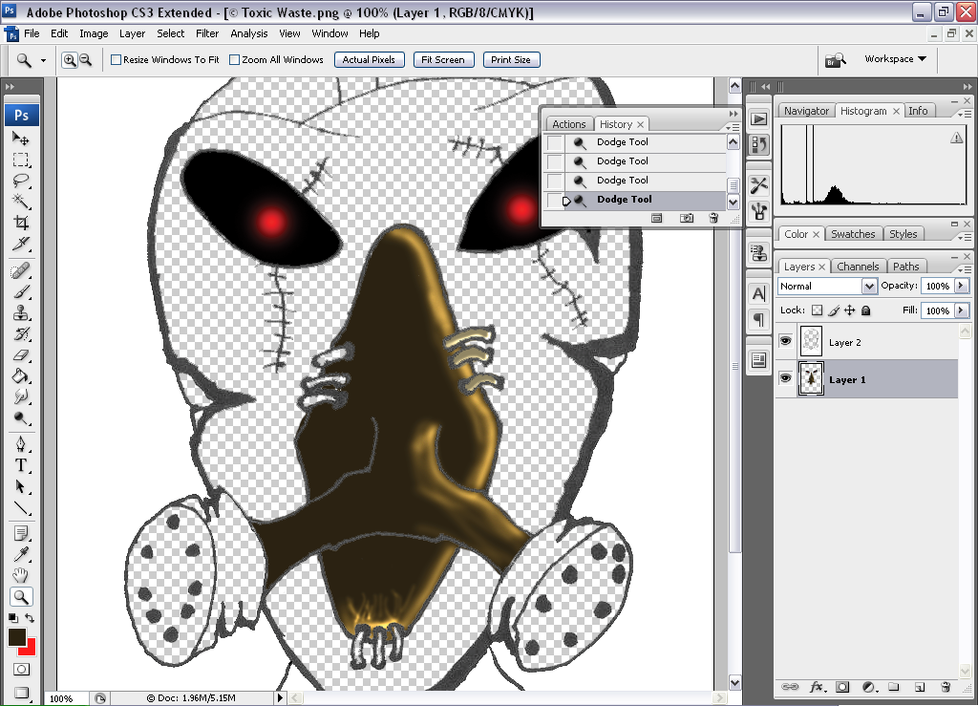The height and width of the screenshot is (706, 978).
Task: Click the foreground color swatch
Action: [x=15, y=635]
